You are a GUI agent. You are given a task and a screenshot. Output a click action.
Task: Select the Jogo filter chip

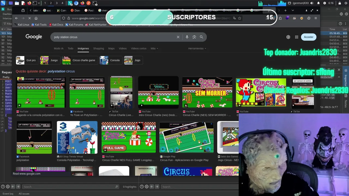(x=133, y=60)
